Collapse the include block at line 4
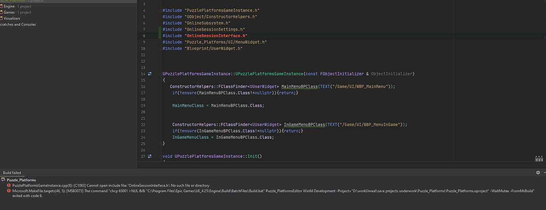546x210 pixels. (160, 10)
